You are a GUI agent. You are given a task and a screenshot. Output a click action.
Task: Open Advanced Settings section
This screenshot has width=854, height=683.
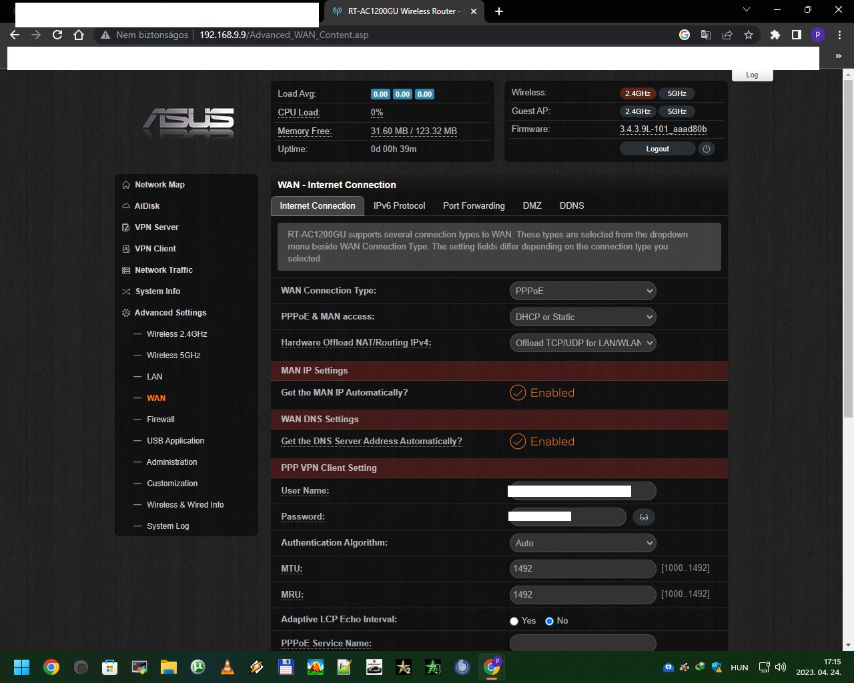click(x=170, y=313)
